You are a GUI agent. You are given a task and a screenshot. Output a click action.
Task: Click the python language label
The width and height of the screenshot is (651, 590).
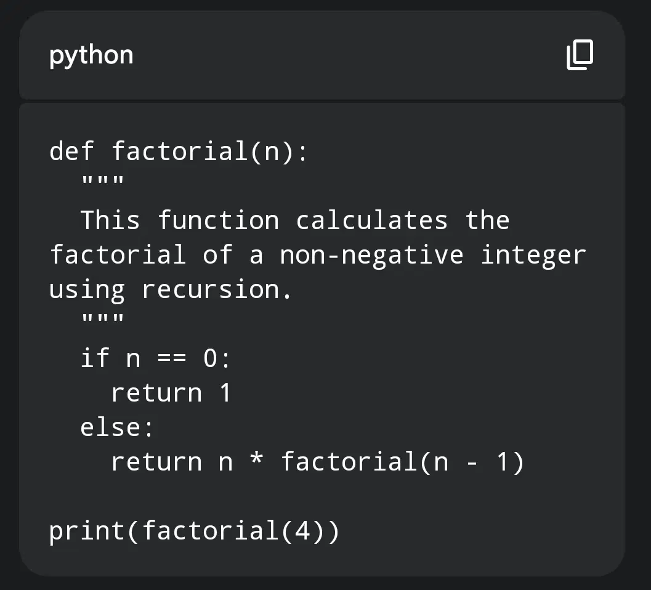tap(91, 55)
